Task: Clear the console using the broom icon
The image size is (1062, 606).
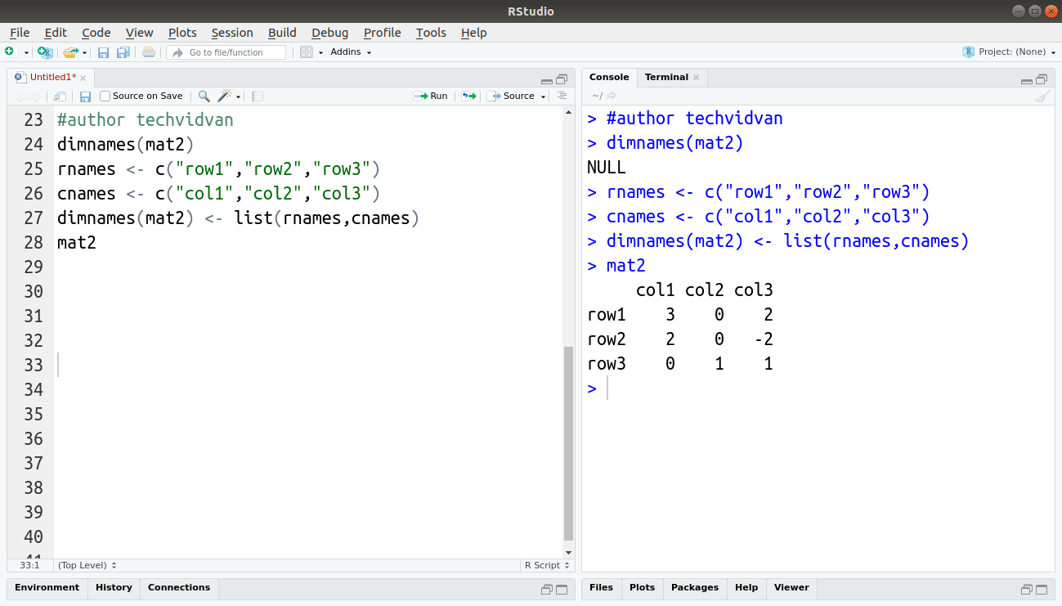Action: [x=1043, y=96]
